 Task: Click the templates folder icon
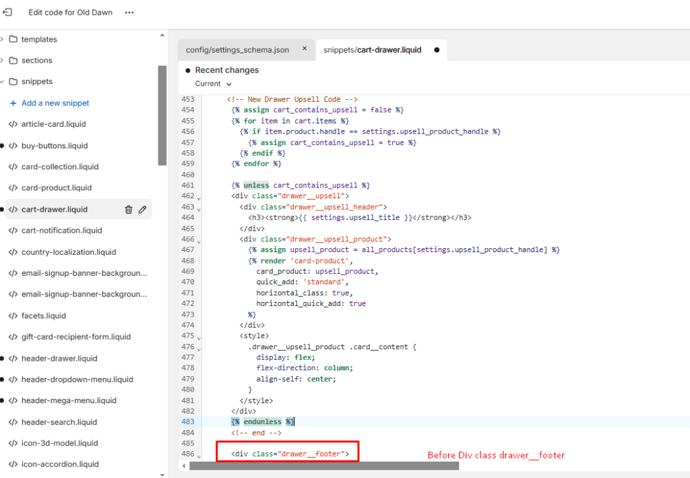(13, 39)
